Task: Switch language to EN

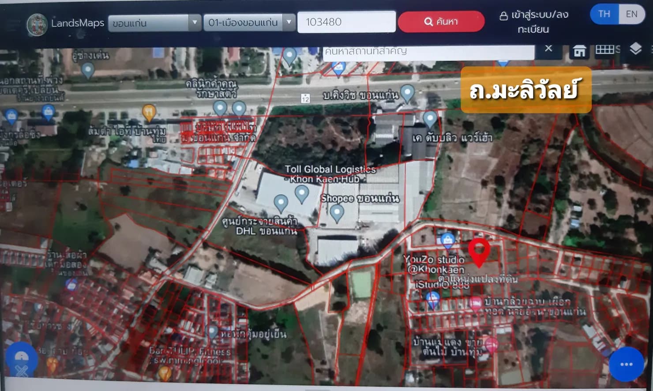Action: (632, 14)
